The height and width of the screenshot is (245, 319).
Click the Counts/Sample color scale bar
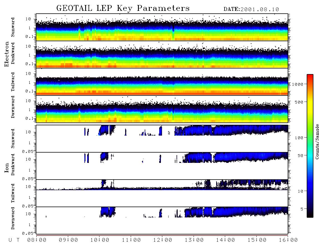pyautogui.click(x=310, y=146)
